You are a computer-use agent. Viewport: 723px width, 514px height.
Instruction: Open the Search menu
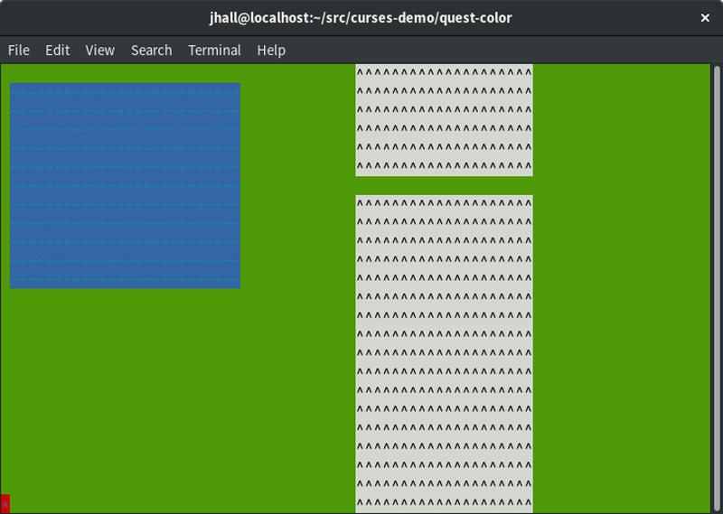(x=151, y=51)
